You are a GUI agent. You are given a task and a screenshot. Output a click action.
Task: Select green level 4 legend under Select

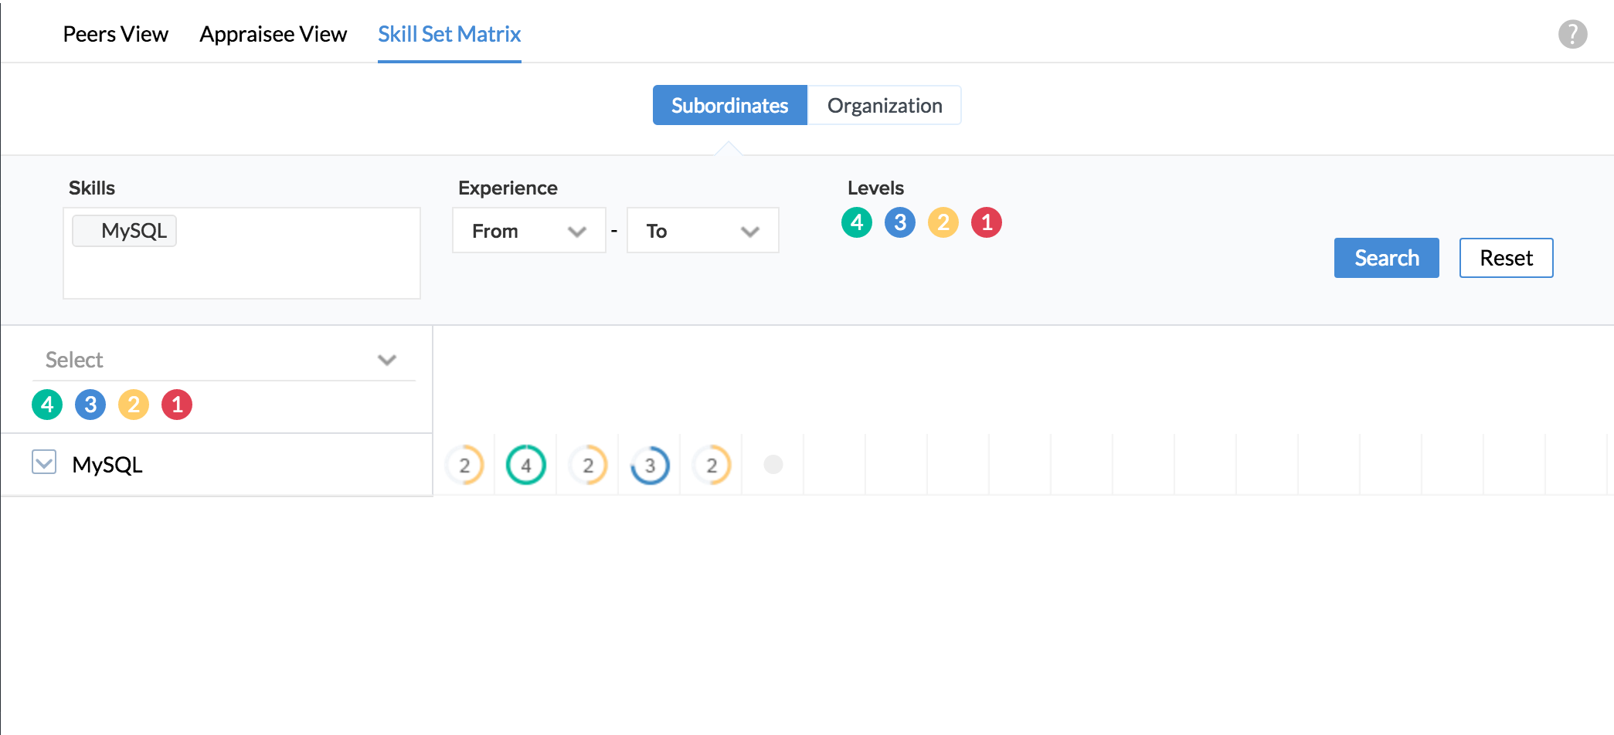(x=47, y=405)
